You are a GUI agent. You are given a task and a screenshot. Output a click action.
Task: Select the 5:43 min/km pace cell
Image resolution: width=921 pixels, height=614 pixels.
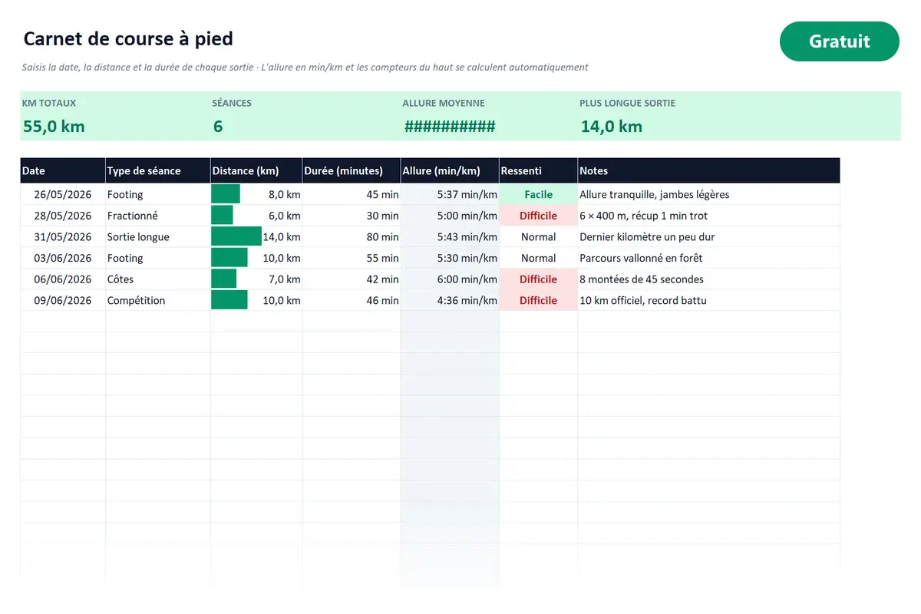pyautogui.click(x=450, y=236)
